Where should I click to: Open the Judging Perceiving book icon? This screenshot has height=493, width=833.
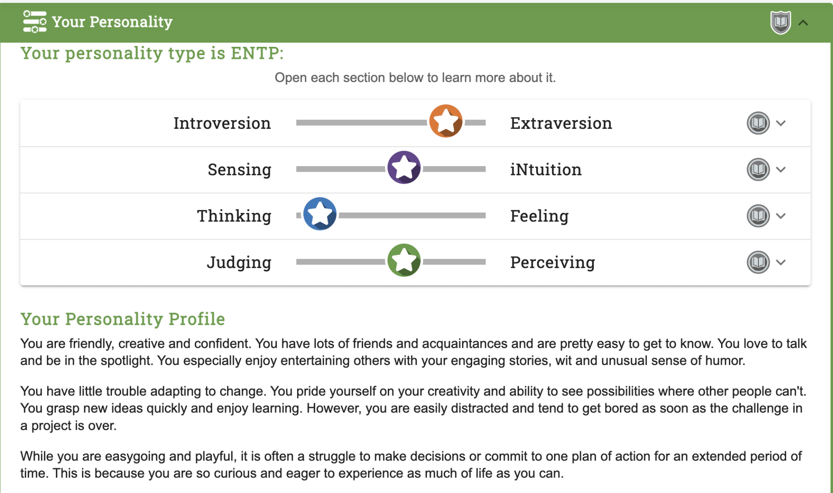(x=758, y=262)
